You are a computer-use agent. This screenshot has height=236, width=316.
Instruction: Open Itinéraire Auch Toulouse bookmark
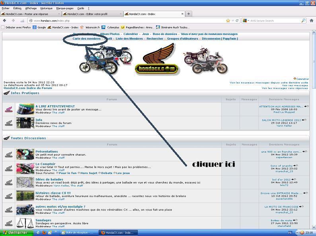click(x=173, y=27)
